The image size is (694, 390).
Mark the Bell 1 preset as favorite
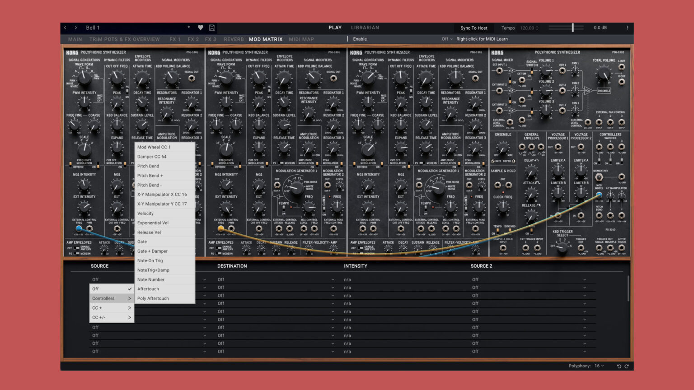click(x=201, y=28)
